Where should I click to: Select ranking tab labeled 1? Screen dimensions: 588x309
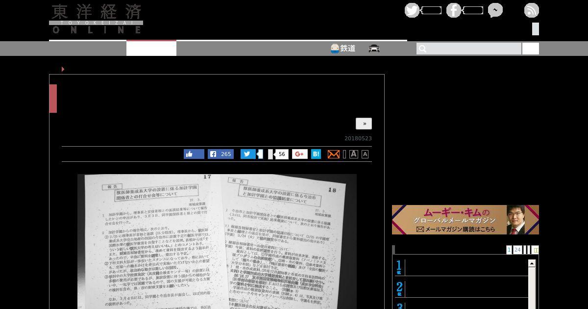509,250
